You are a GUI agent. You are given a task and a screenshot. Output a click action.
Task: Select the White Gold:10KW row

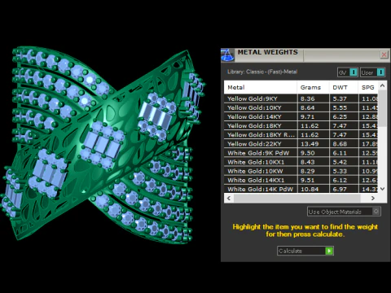tap(301, 171)
